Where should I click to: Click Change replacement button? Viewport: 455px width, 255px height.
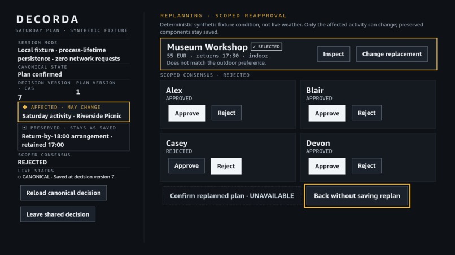point(392,54)
